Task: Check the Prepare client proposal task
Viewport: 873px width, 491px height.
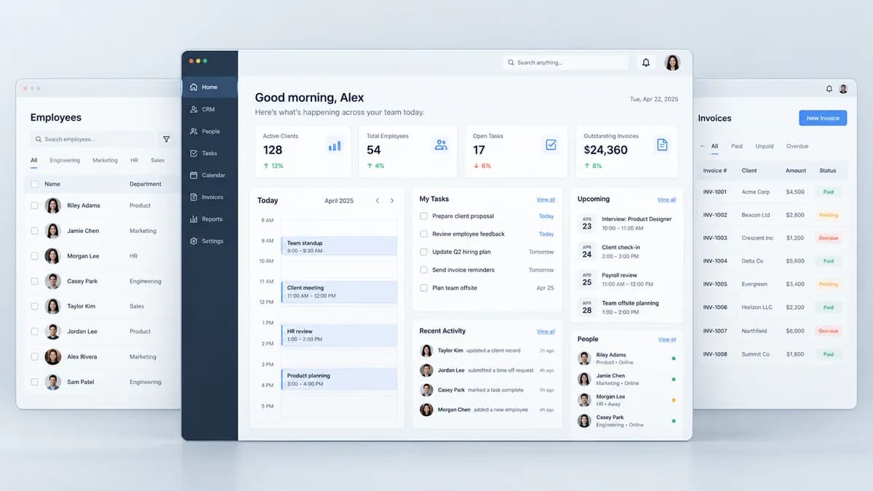Action: click(423, 216)
